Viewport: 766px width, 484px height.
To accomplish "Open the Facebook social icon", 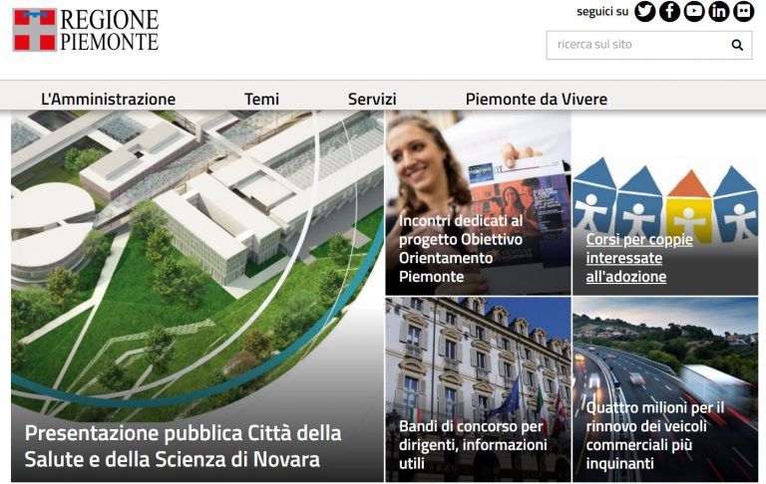I will click(670, 11).
